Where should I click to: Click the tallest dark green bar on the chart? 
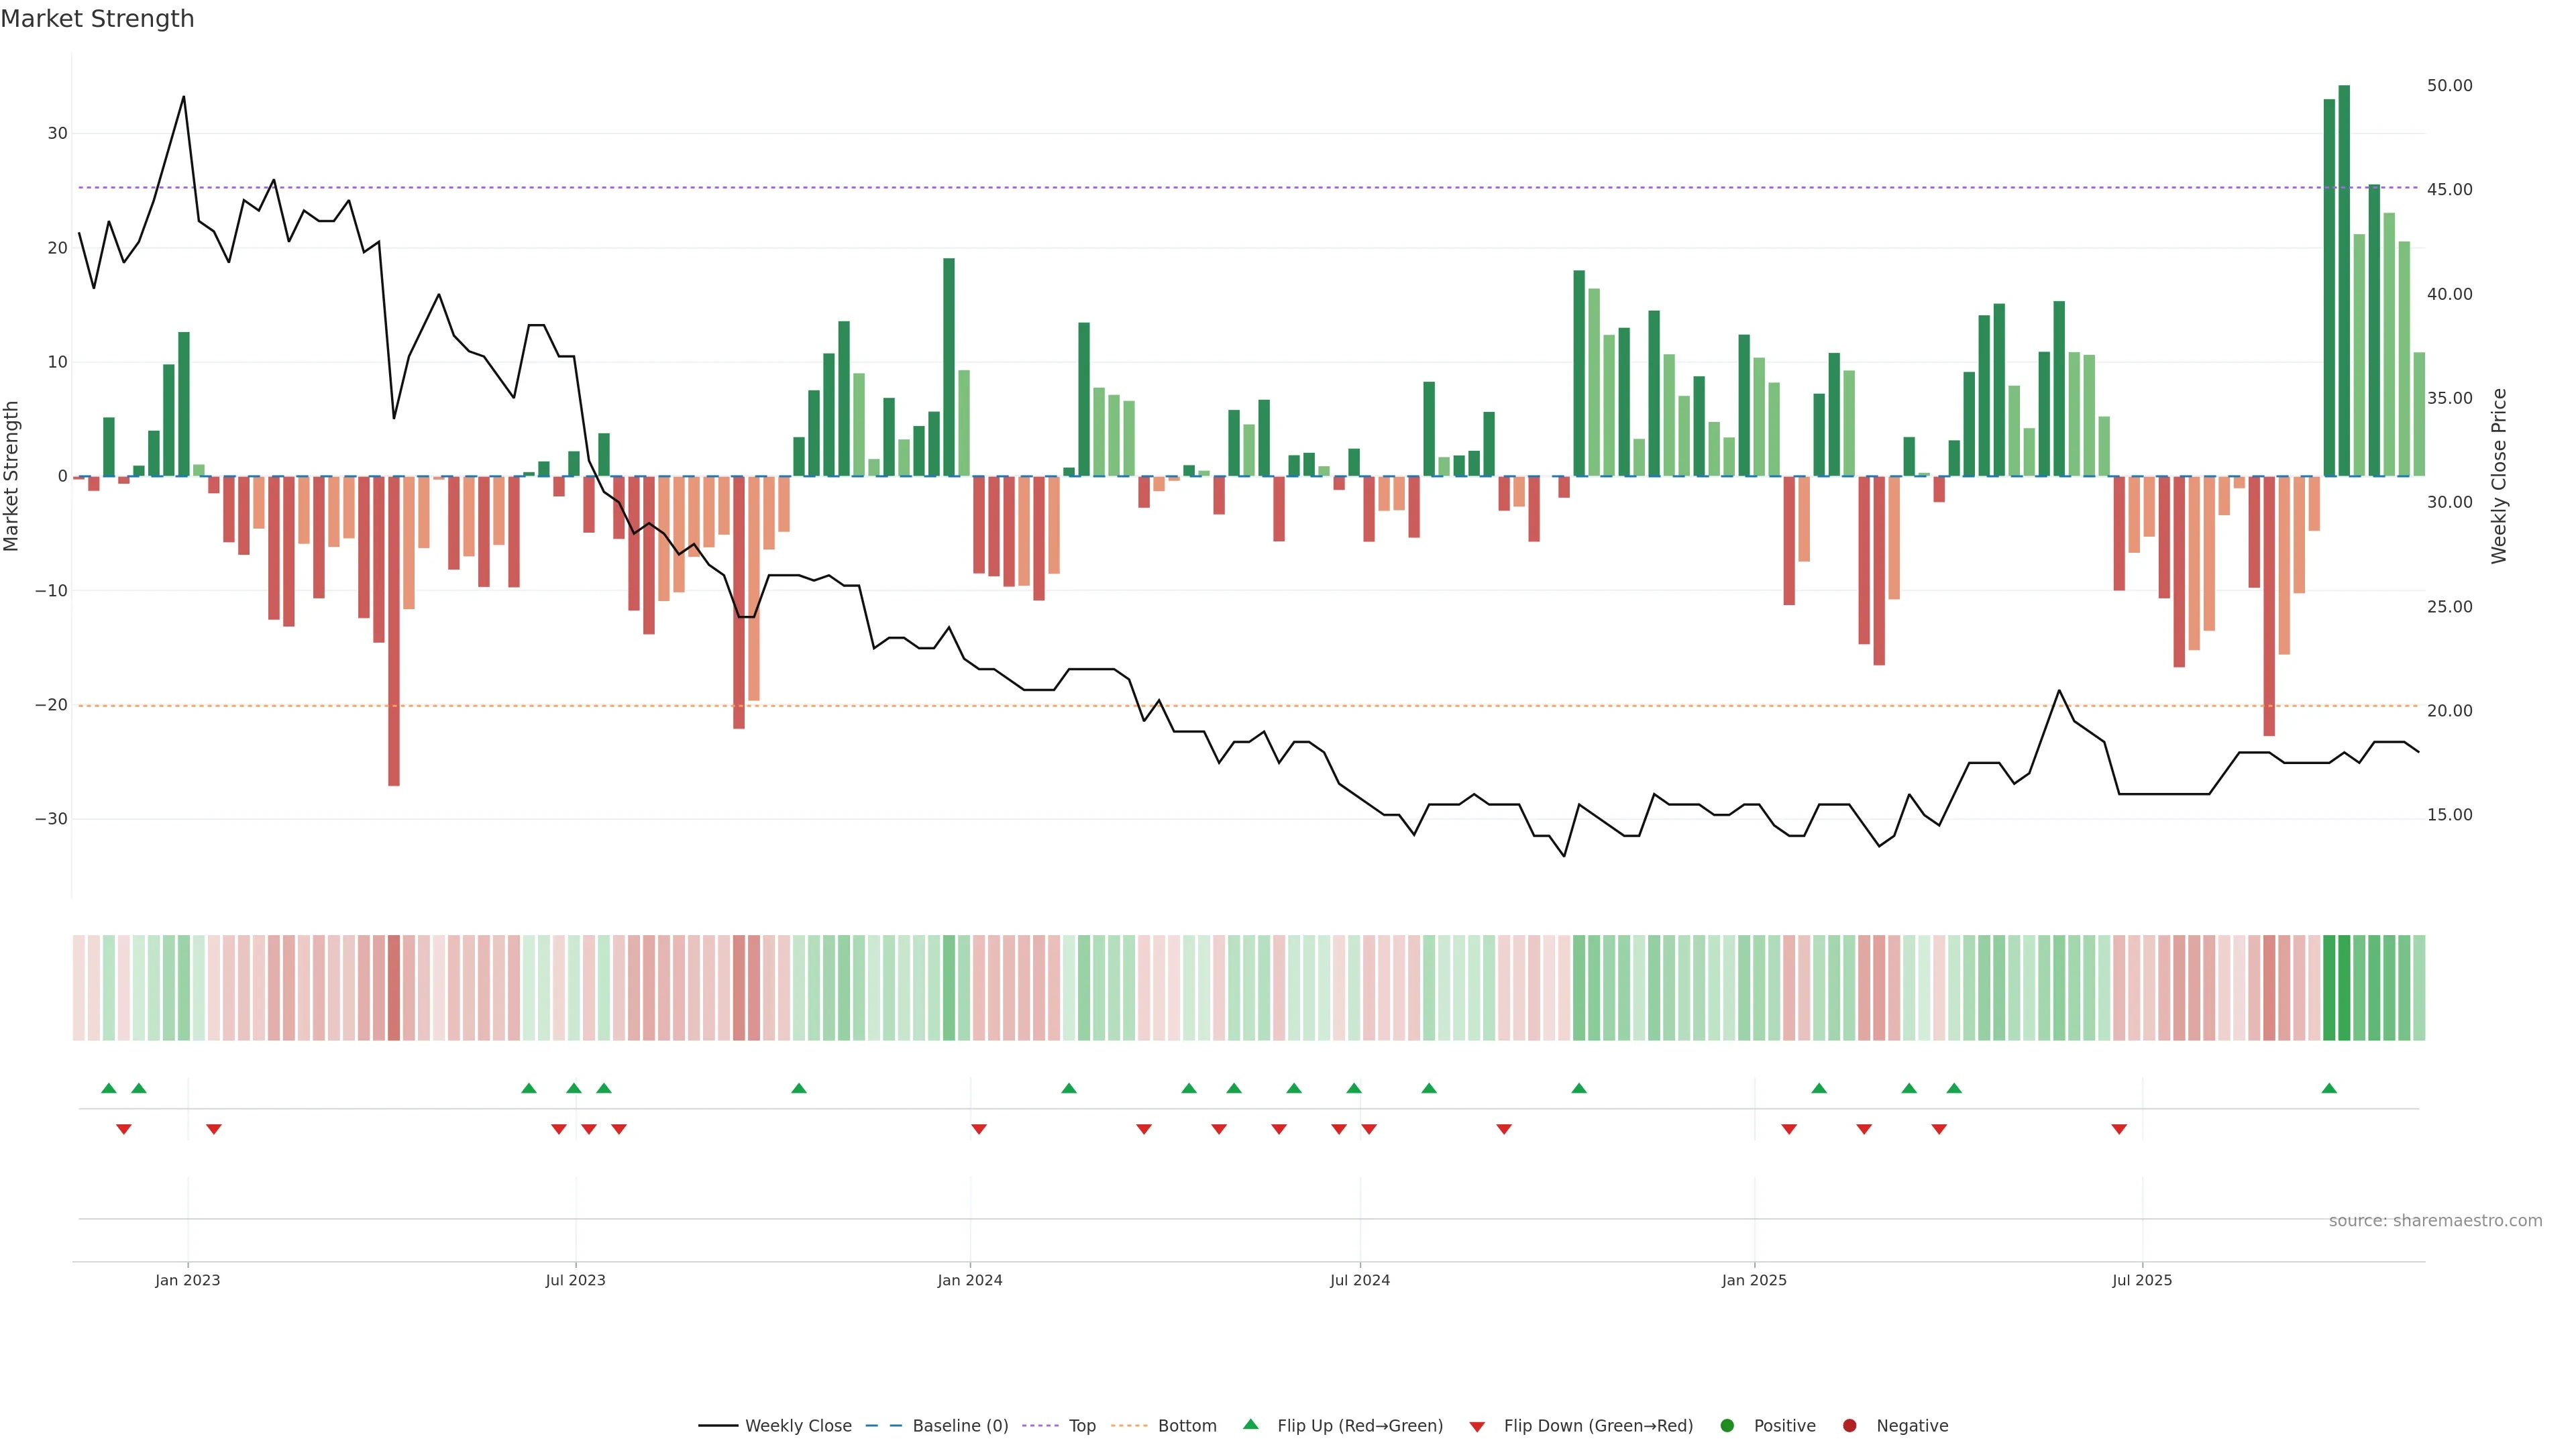tap(2344, 280)
